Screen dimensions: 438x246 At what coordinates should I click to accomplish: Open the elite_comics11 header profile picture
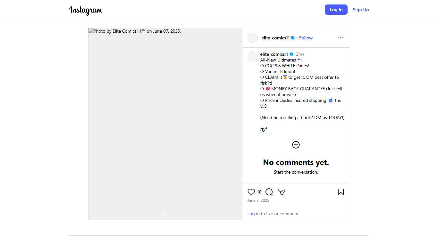click(253, 38)
